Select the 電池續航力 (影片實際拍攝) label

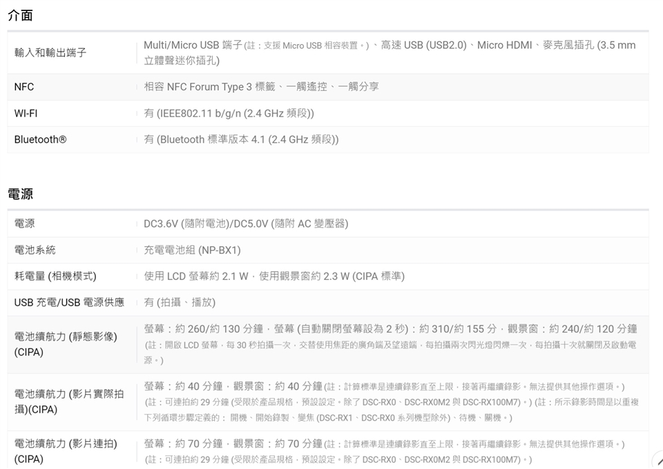coord(69,401)
